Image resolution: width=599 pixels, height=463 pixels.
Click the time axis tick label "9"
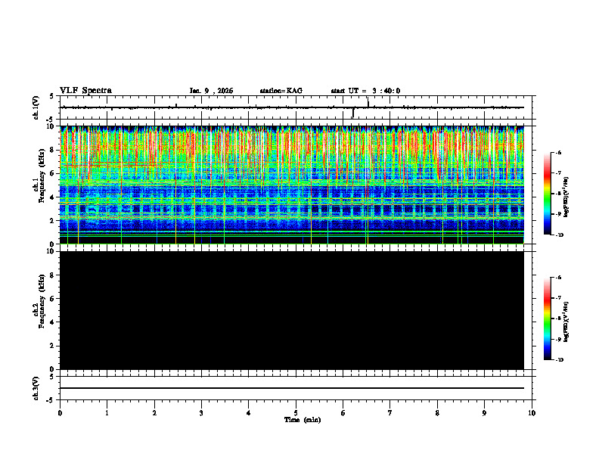[x=484, y=413]
